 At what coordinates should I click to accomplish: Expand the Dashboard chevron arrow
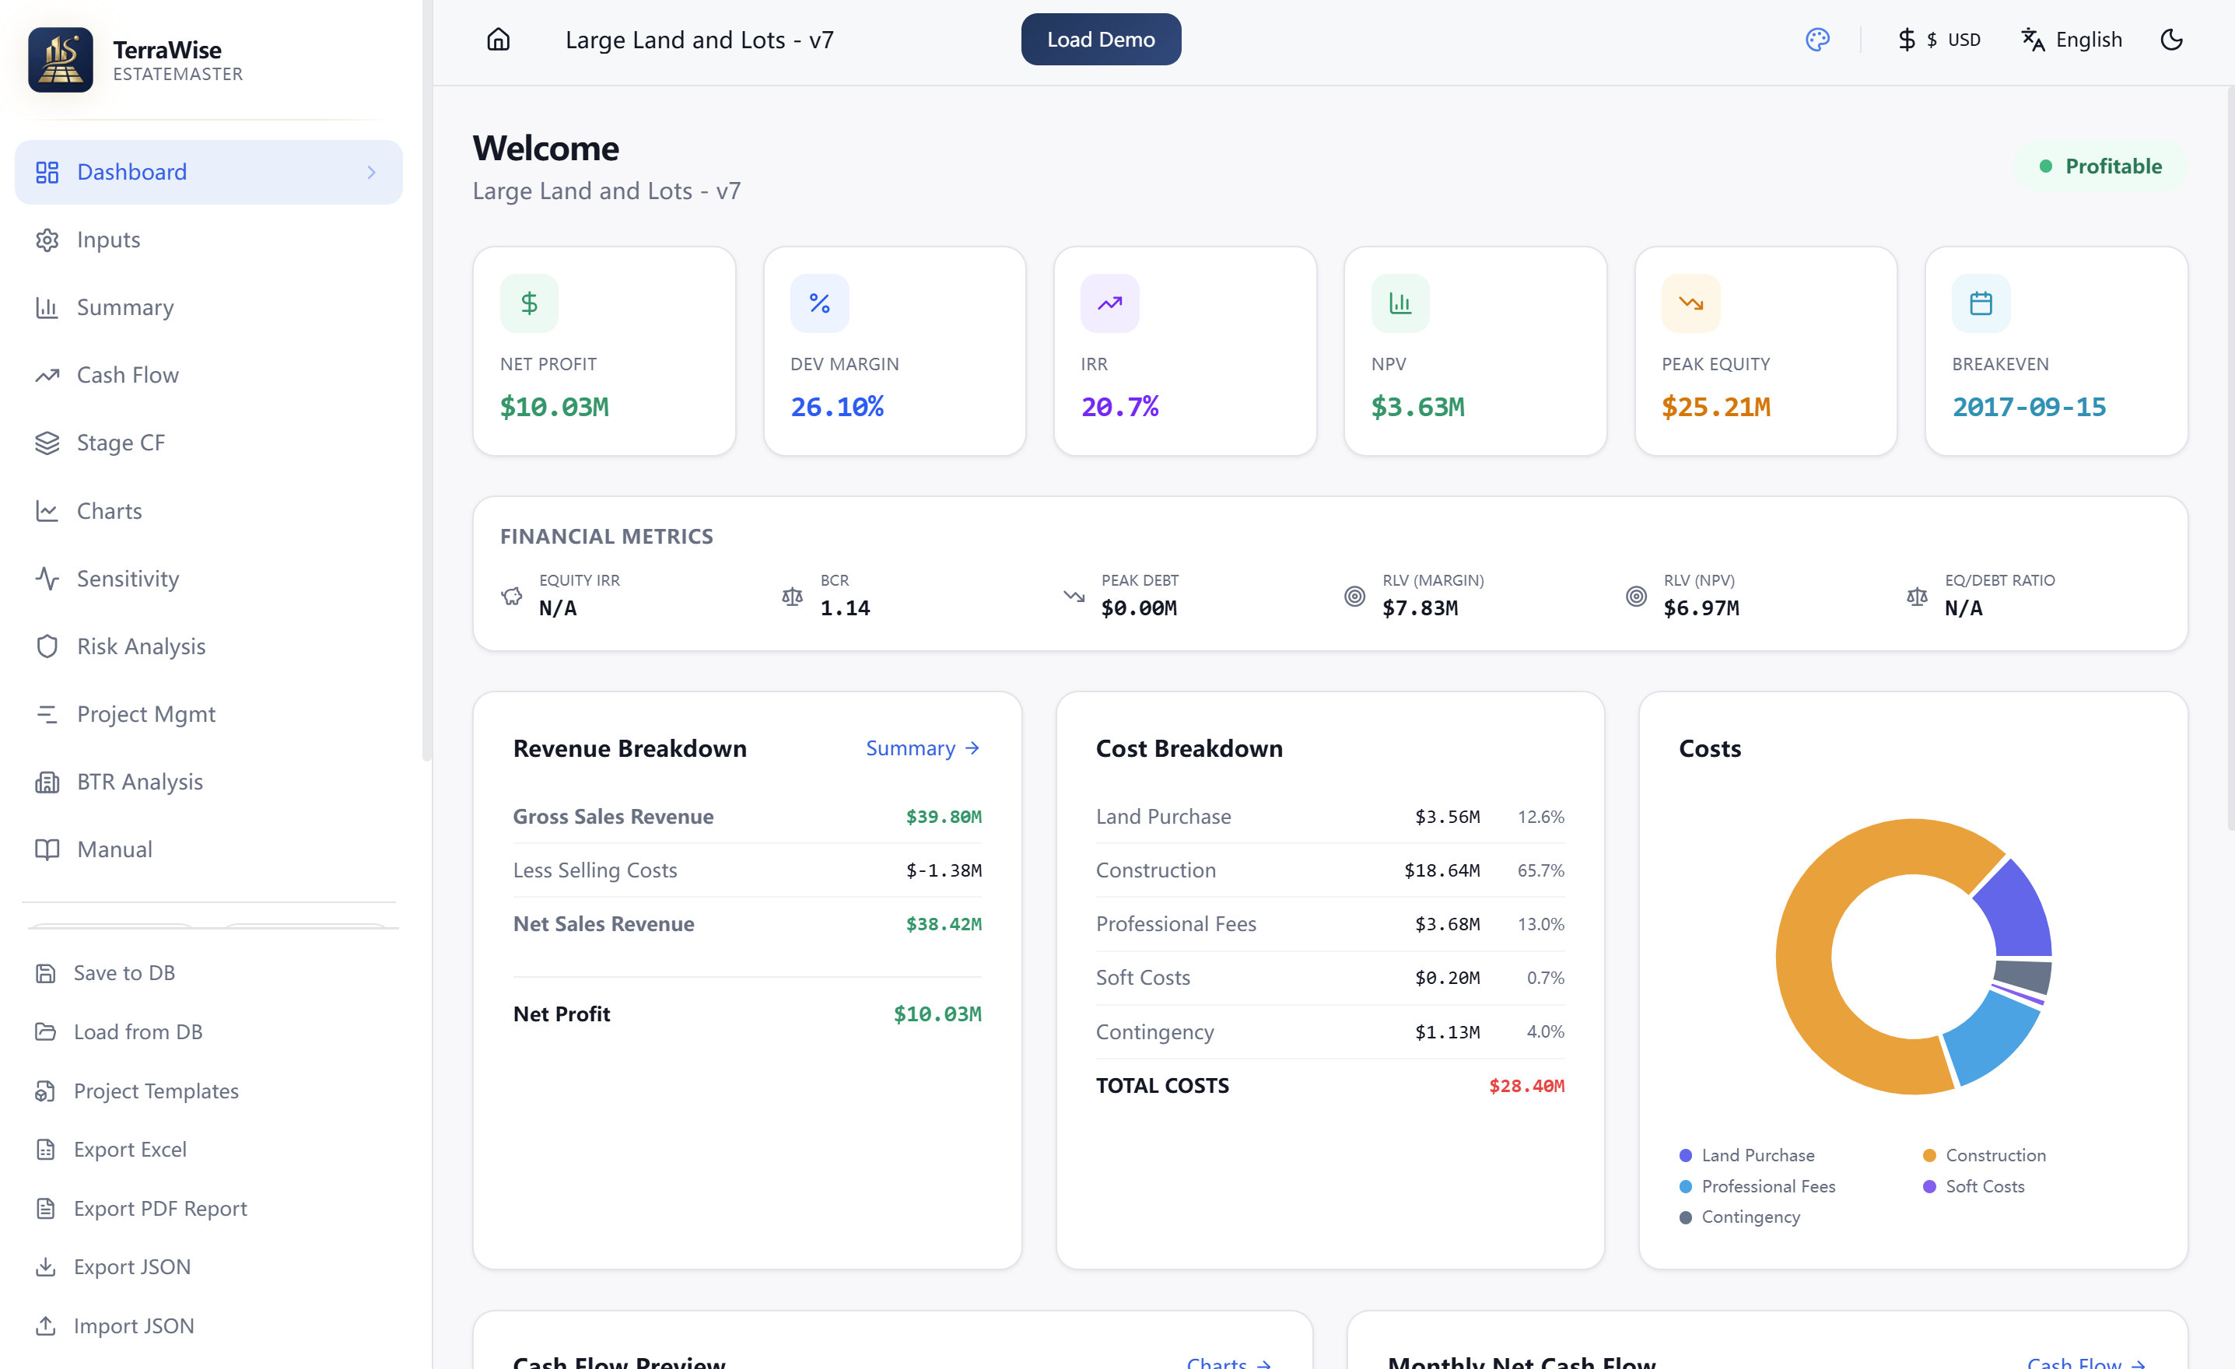pyautogui.click(x=371, y=173)
